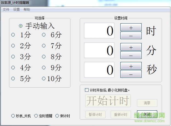The width and height of the screenshot is (171, 126).
Task: Open the 文件 menu
Action: coord(6,10)
